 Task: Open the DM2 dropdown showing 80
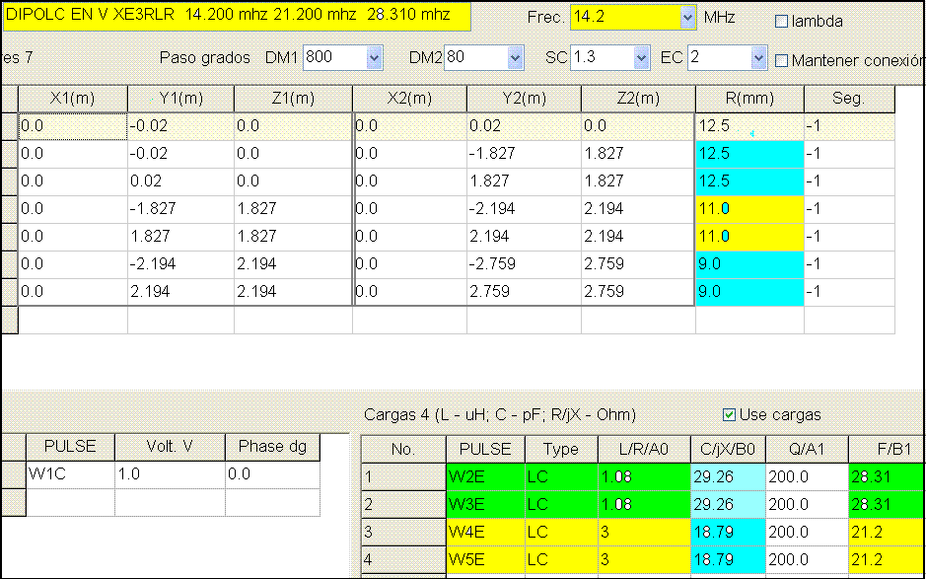coord(516,58)
